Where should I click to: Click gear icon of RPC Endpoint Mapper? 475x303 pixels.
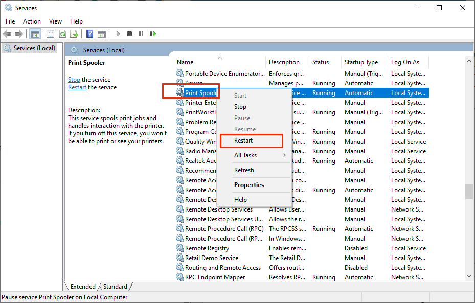pyautogui.click(x=180, y=277)
